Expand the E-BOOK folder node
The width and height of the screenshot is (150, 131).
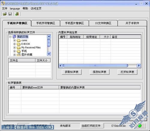(14, 44)
